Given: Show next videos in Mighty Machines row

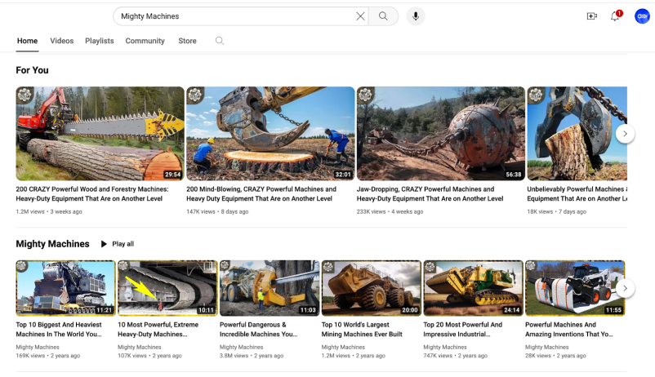Looking at the screenshot, I should [x=625, y=289].
